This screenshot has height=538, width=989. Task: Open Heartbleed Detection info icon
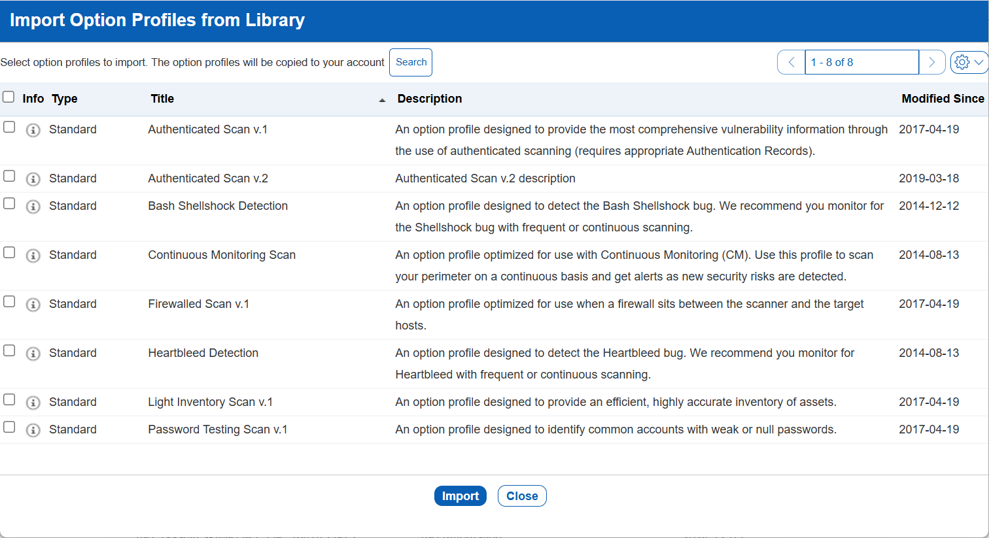[33, 354]
